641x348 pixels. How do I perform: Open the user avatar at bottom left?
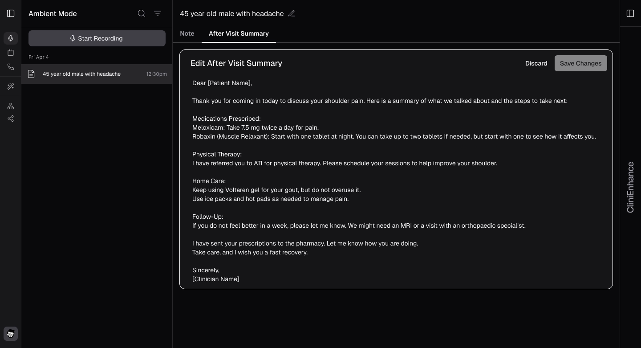pyautogui.click(x=11, y=334)
